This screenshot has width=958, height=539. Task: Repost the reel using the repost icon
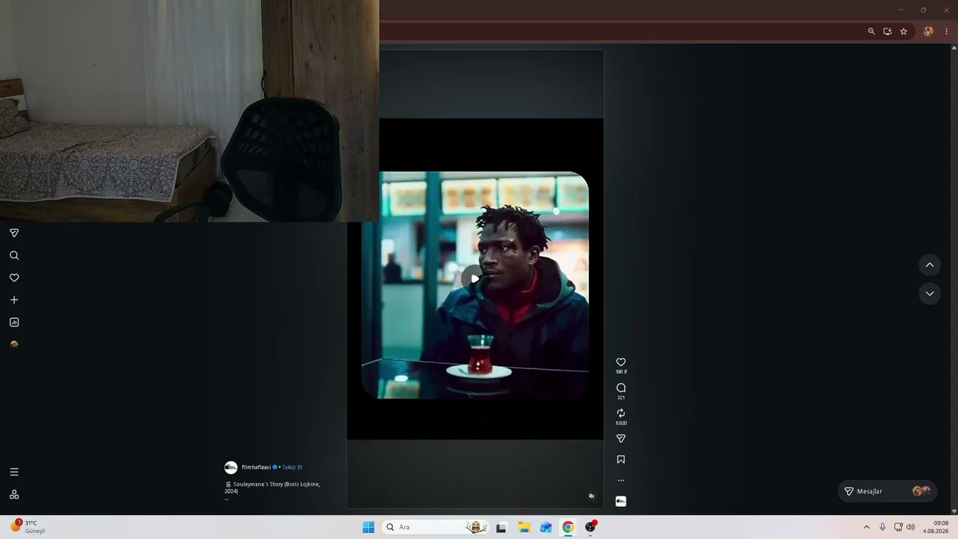click(620, 413)
